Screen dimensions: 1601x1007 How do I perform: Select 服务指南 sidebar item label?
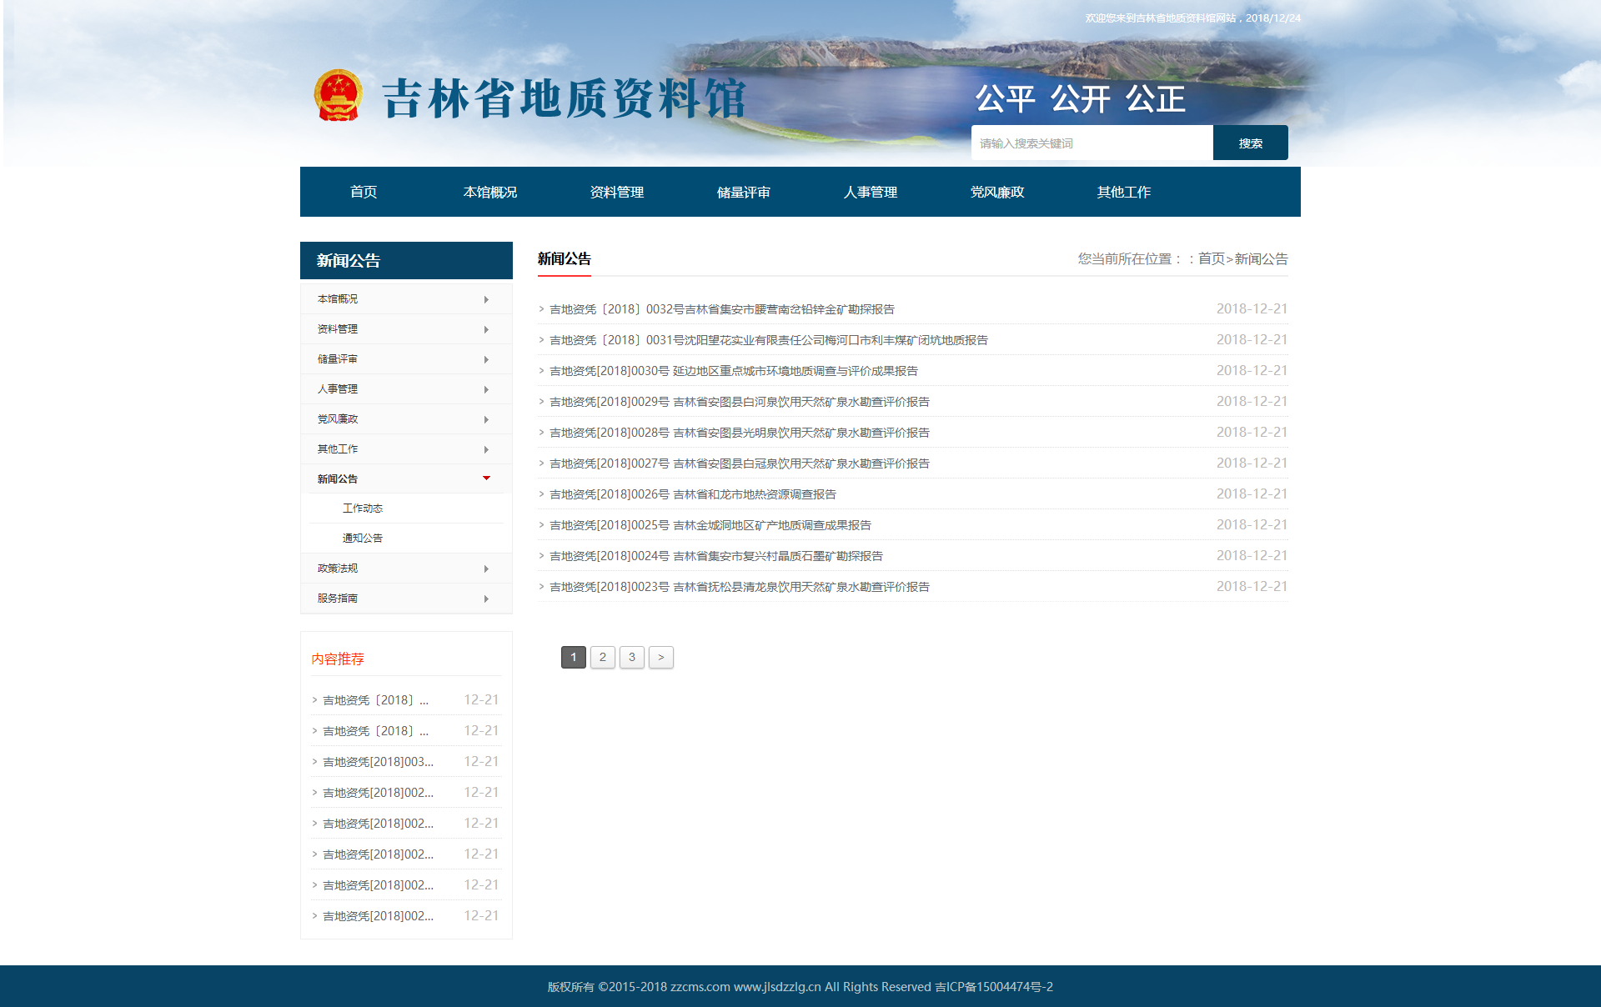(x=338, y=599)
